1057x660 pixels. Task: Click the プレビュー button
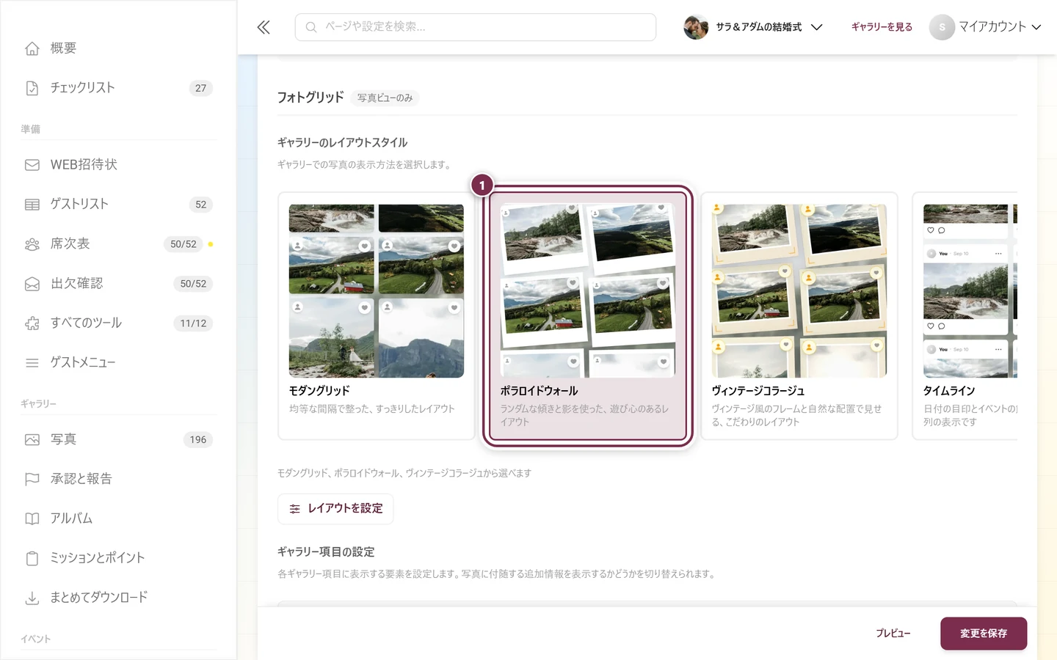(893, 634)
